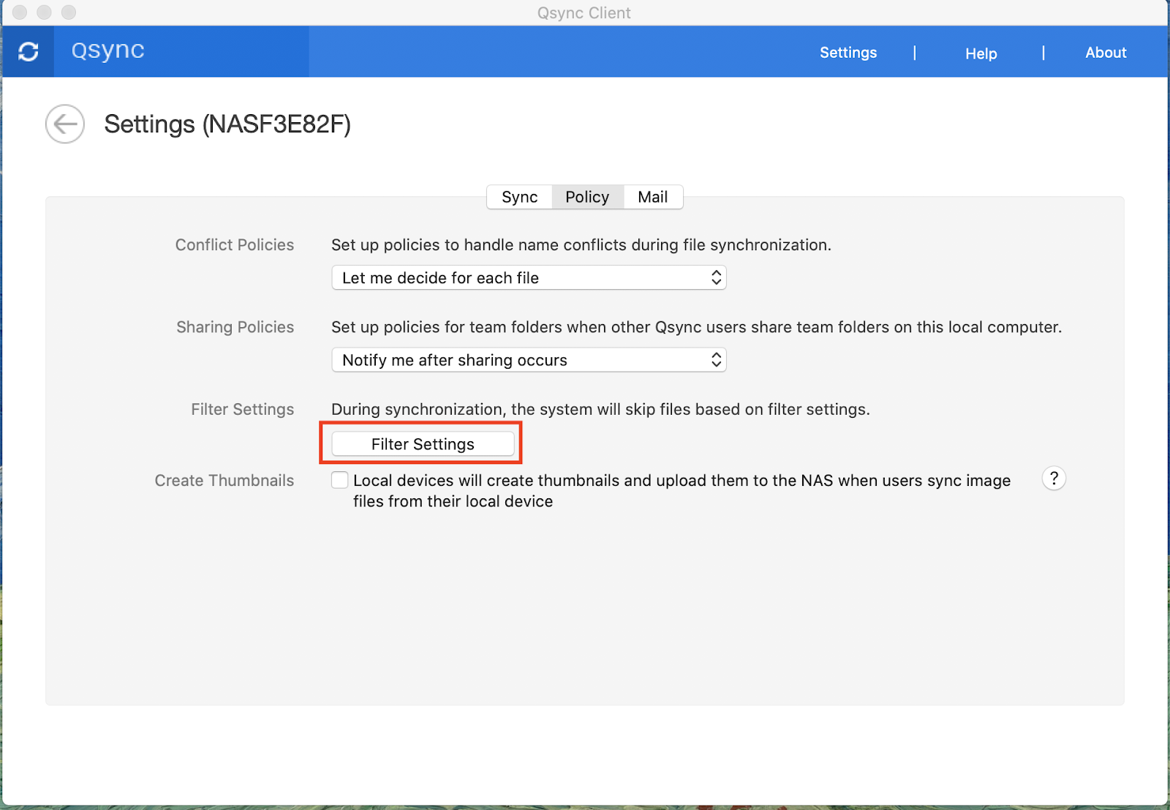Click Help in the top header

click(981, 53)
